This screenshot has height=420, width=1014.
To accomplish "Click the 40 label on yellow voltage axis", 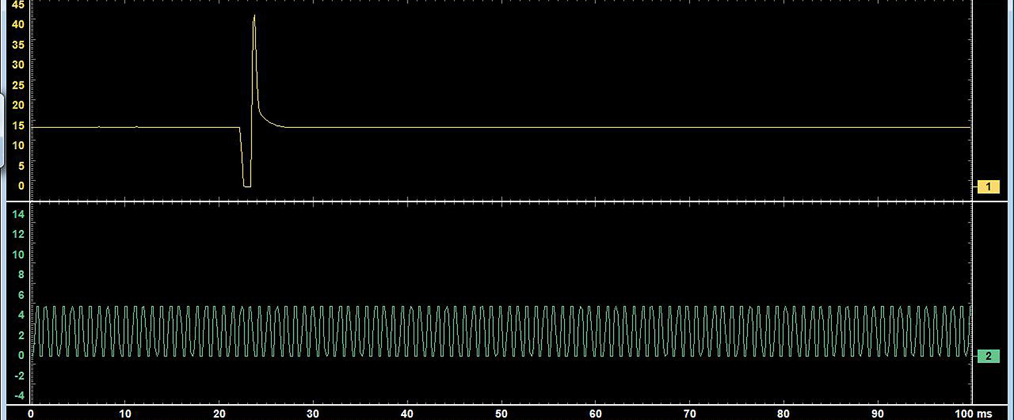I will [19, 24].
